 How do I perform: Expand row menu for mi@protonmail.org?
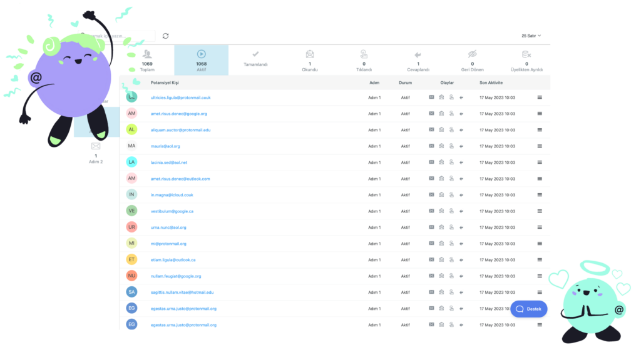[x=540, y=244]
